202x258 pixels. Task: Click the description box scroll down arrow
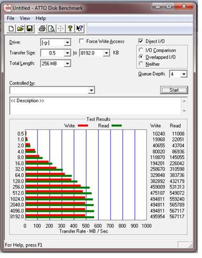(184, 111)
